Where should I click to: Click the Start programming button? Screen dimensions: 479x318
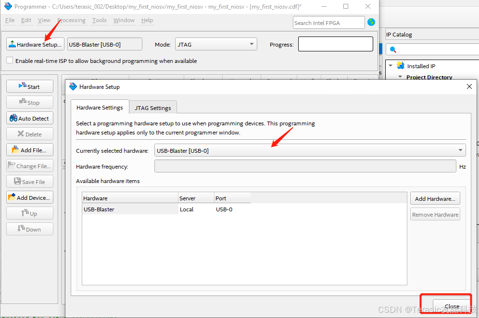(x=30, y=86)
